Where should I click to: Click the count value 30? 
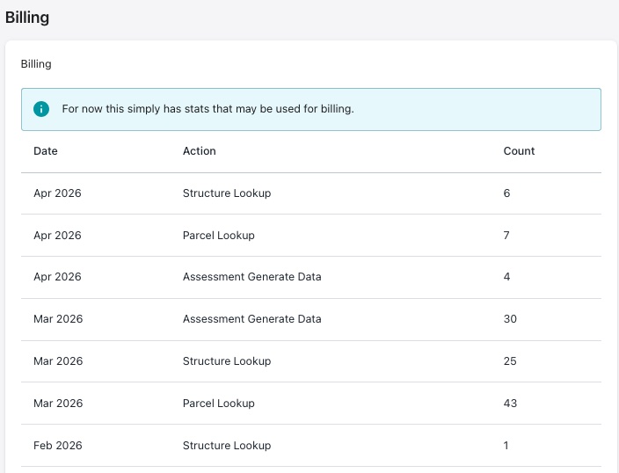[x=510, y=319]
